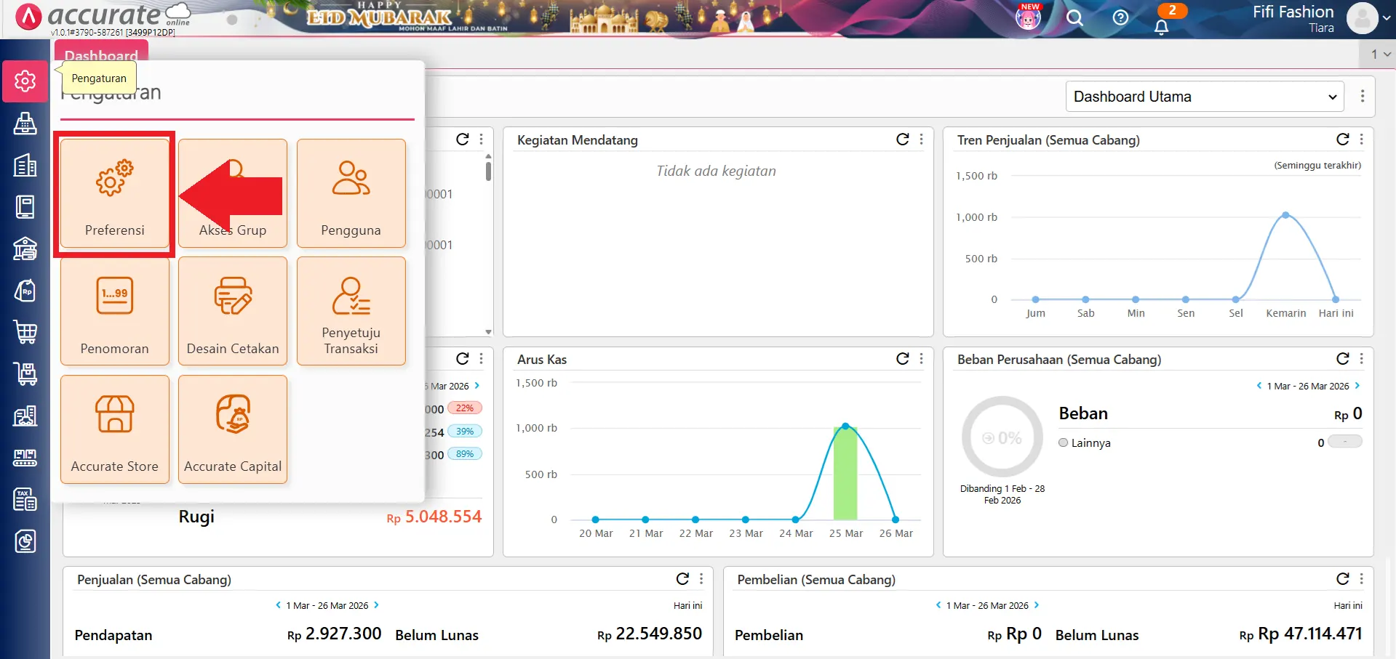
Task: Go to next period in Beban Perusahaan
Action: (x=1357, y=386)
